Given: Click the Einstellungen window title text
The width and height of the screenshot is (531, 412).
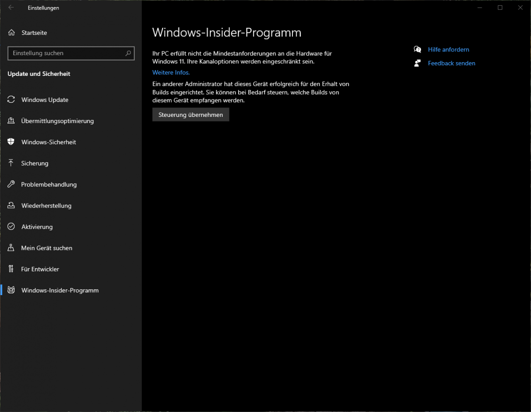Looking at the screenshot, I should tap(43, 7).
